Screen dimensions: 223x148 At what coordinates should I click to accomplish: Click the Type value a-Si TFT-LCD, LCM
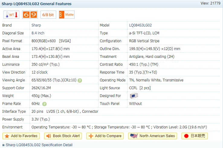(x=144, y=33)
